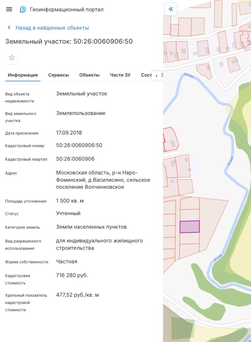
Task: Collapse the side panel with double-chevron button
Action: pos(171,9)
